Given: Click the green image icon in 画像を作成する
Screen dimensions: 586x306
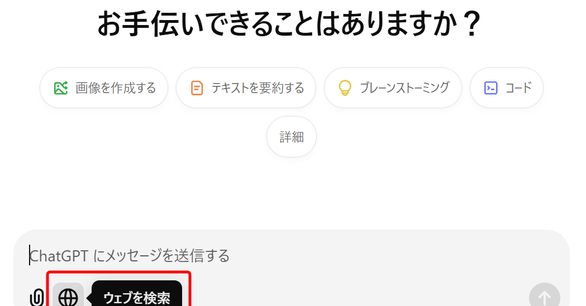Looking at the screenshot, I should [x=60, y=88].
